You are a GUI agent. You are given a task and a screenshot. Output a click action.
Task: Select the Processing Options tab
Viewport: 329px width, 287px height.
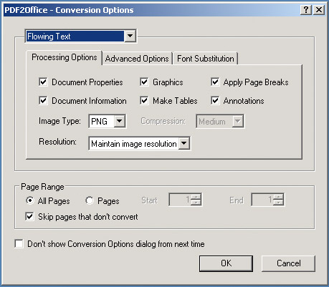click(x=65, y=57)
